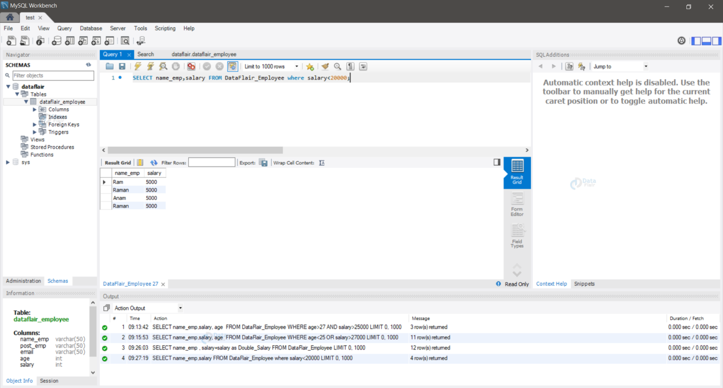Image resolution: width=723 pixels, height=388 pixels.
Task: Commit transaction checkmark icon
Action: 207,66
